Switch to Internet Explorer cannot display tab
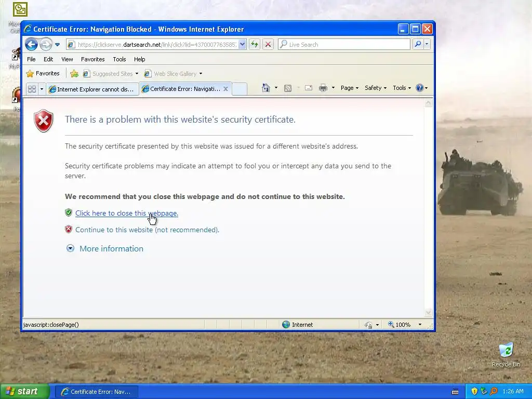 [x=92, y=89]
